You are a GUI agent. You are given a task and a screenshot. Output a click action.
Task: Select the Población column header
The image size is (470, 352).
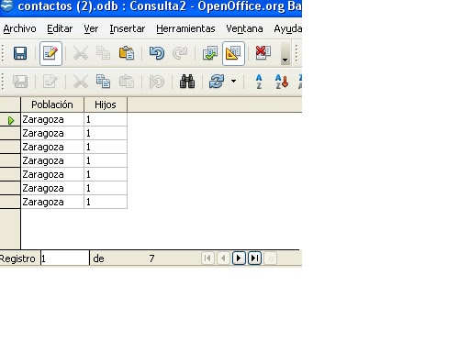[x=52, y=104]
